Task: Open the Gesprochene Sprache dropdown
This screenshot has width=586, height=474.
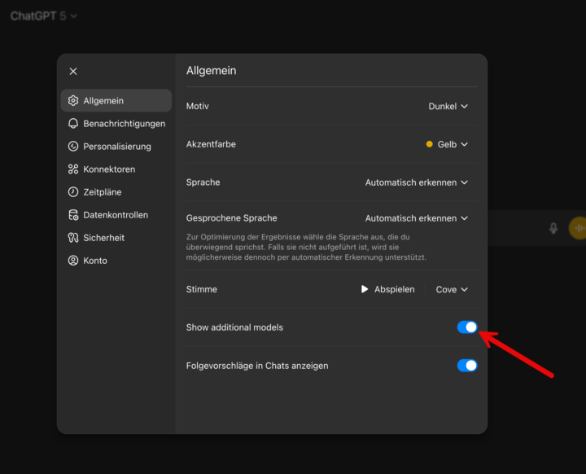Action: (x=417, y=218)
